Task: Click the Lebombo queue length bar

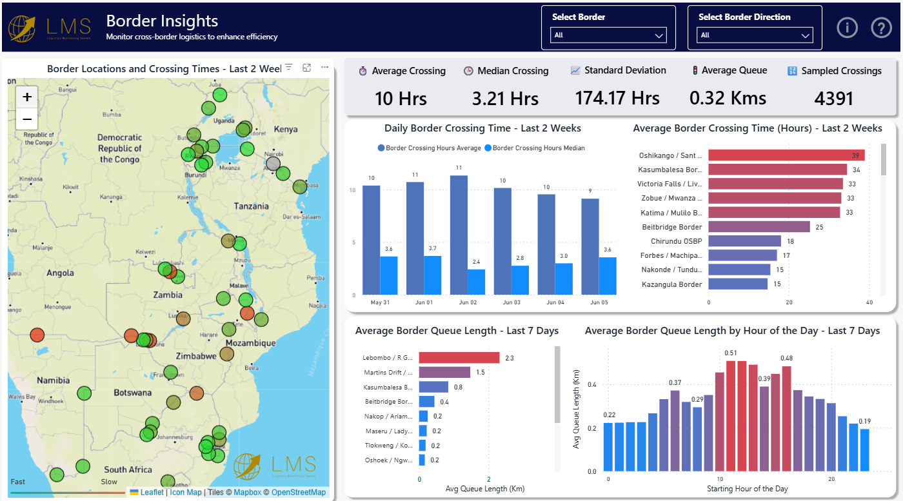Action: click(459, 358)
